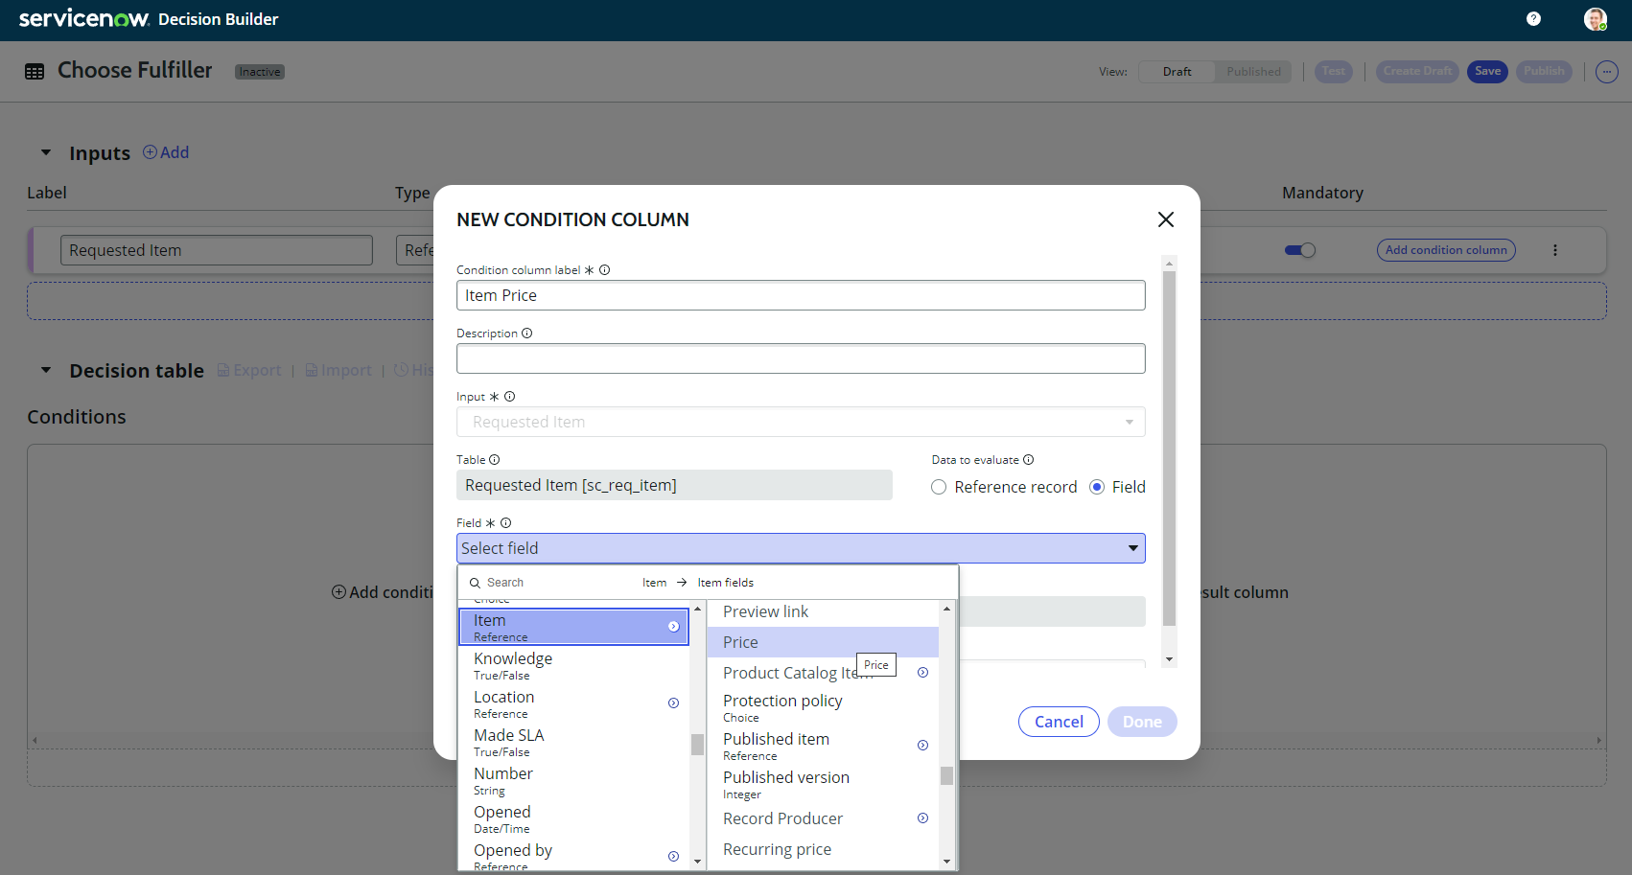Click info icon next to Condition column label
The image size is (1632, 875).
tap(605, 270)
